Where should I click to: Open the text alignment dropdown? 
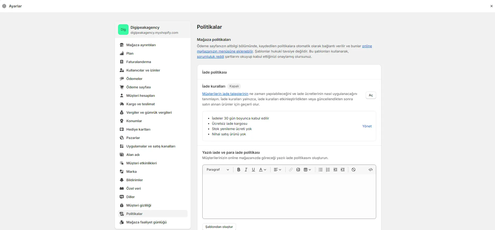pos(277,170)
